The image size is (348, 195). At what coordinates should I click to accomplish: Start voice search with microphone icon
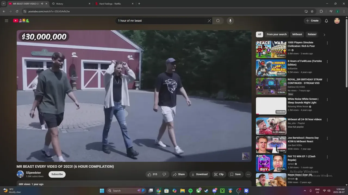(x=230, y=21)
